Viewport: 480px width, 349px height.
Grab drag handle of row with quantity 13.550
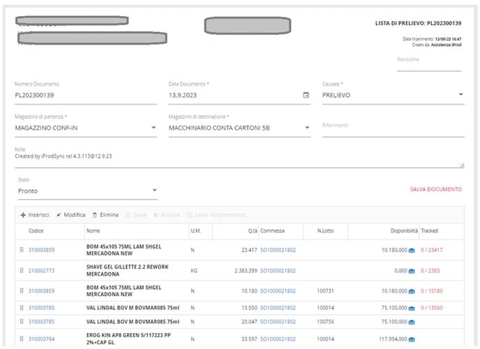click(22, 308)
